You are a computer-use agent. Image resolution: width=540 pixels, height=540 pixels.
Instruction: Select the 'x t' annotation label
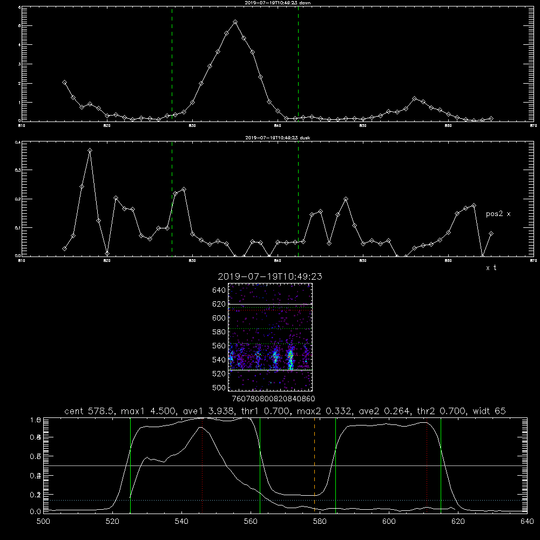tap(491, 268)
